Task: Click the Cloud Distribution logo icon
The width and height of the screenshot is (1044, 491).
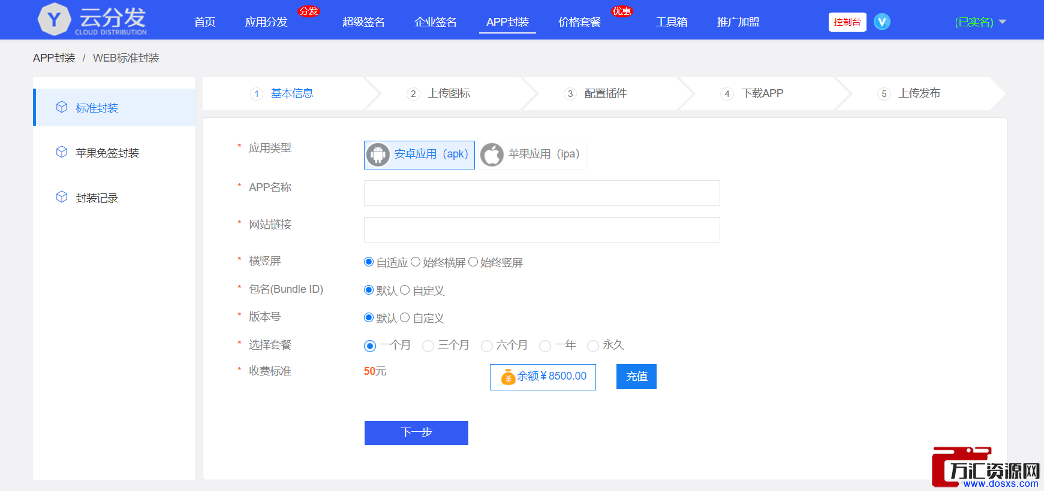Action: point(54,20)
